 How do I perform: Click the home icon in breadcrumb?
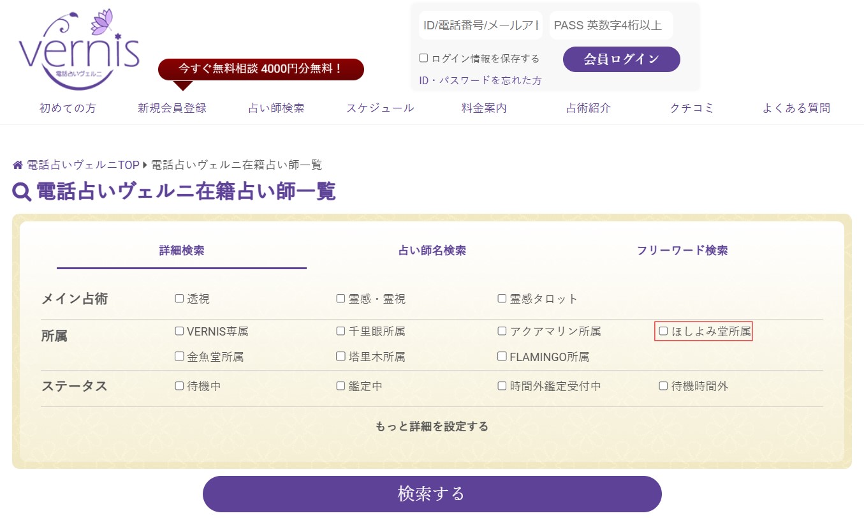click(18, 165)
